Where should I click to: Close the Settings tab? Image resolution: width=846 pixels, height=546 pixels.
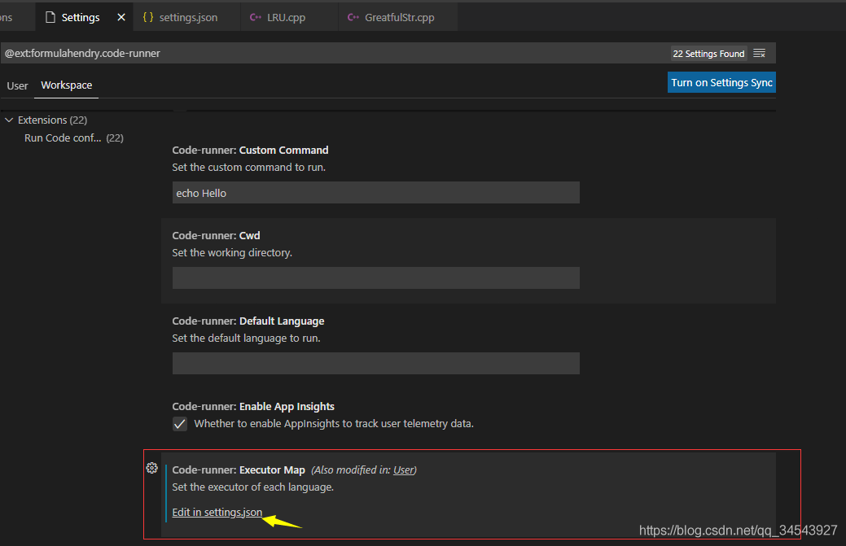121,17
